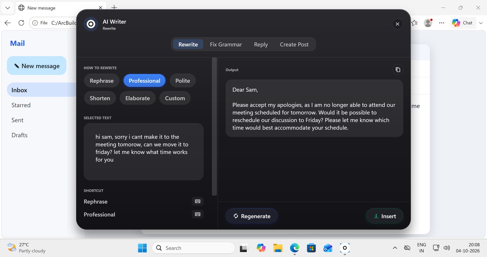Copy the output text with the copy icon
487x257 pixels.
[x=398, y=70]
